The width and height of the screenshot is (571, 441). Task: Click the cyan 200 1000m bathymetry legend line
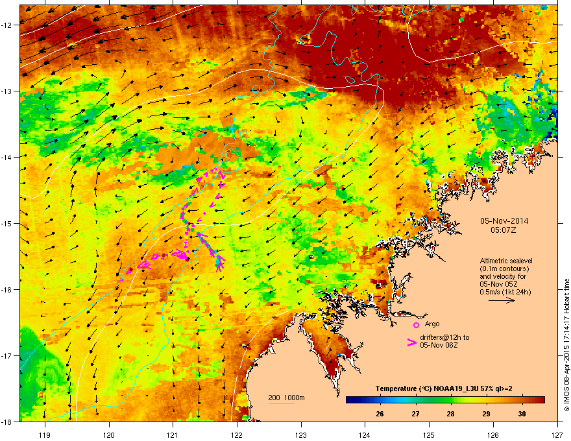click(281, 403)
